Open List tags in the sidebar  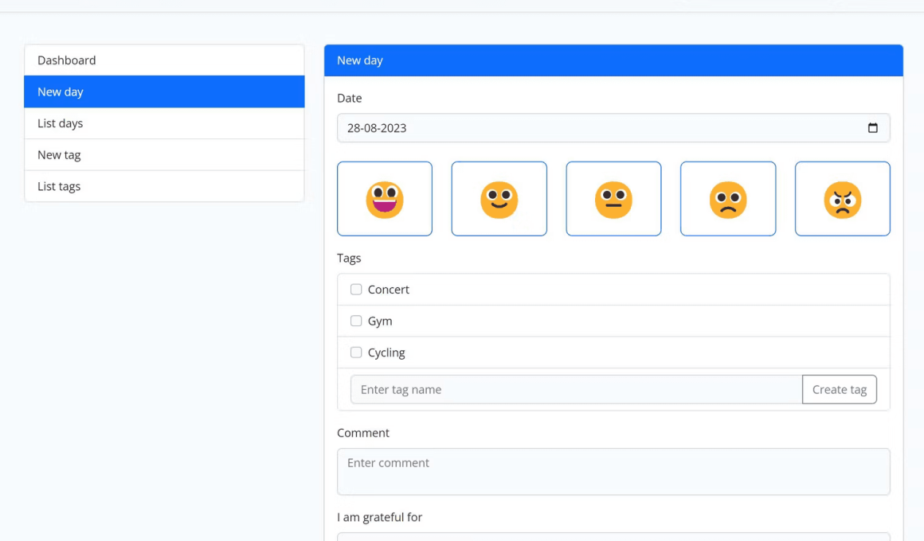click(164, 186)
